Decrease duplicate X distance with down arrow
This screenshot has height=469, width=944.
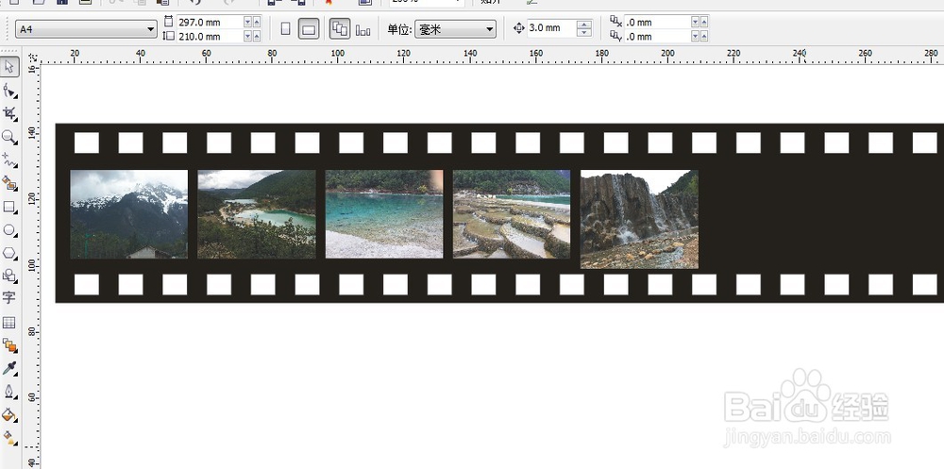click(696, 23)
